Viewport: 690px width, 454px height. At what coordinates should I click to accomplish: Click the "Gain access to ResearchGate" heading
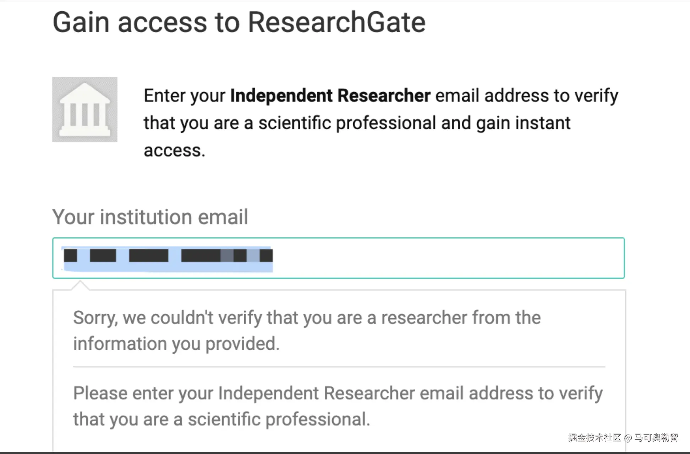tap(239, 22)
